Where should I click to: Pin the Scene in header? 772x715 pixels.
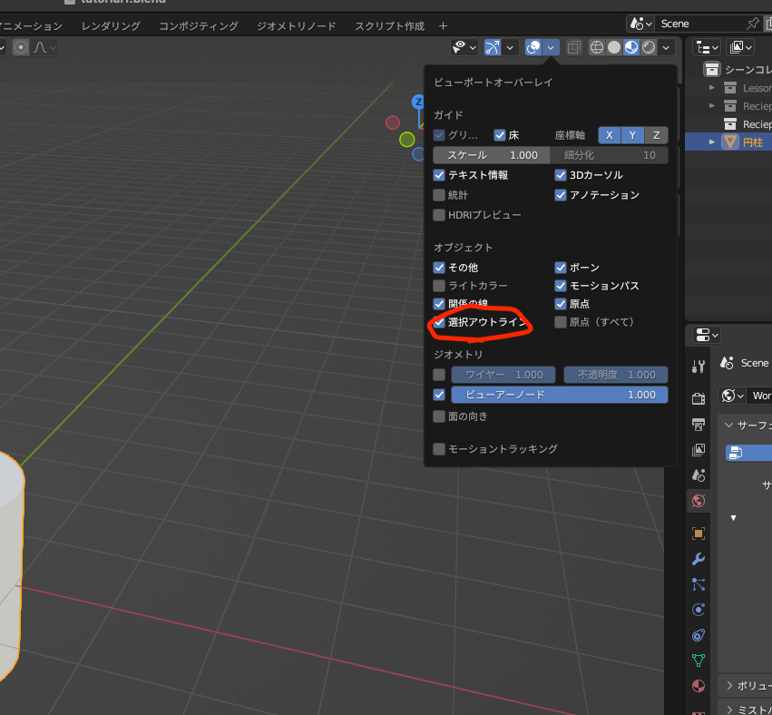click(752, 24)
